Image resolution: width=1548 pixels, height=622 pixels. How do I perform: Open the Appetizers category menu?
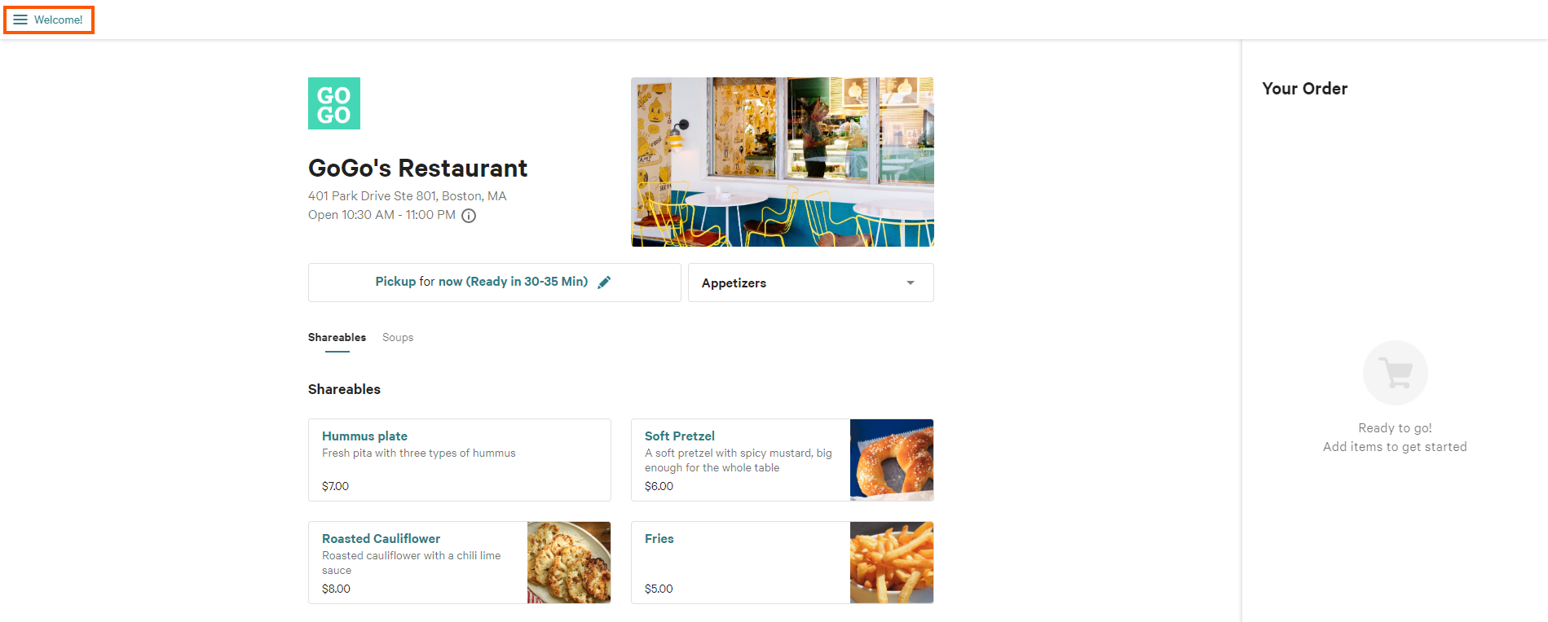coord(811,283)
